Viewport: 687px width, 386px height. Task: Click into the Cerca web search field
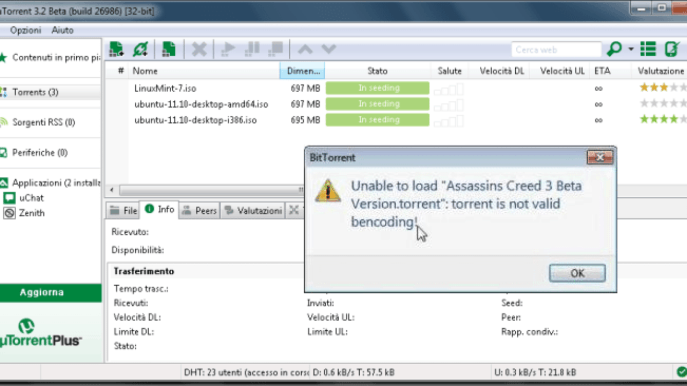click(x=556, y=50)
